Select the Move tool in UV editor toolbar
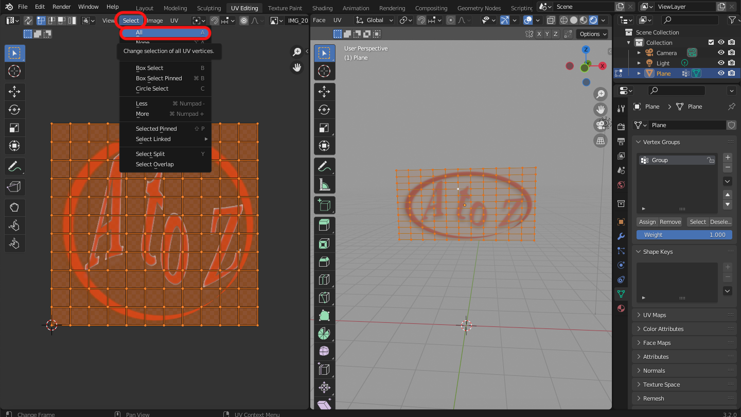 coord(14,92)
